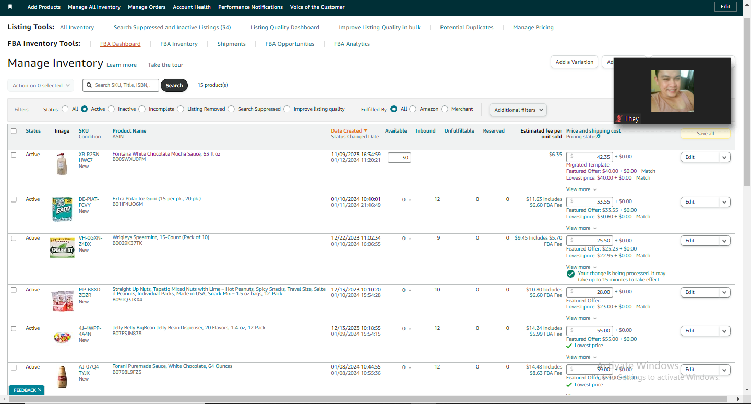
Task: Click Edit button in the top navigation bar
Action: pos(725,7)
